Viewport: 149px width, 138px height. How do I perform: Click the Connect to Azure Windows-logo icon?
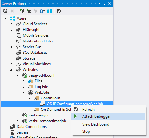pyautogui.click(x=50, y=11)
